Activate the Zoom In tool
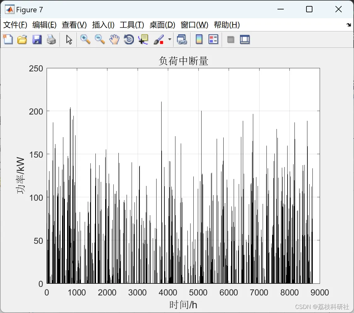The height and width of the screenshot is (313, 354). (x=85, y=39)
